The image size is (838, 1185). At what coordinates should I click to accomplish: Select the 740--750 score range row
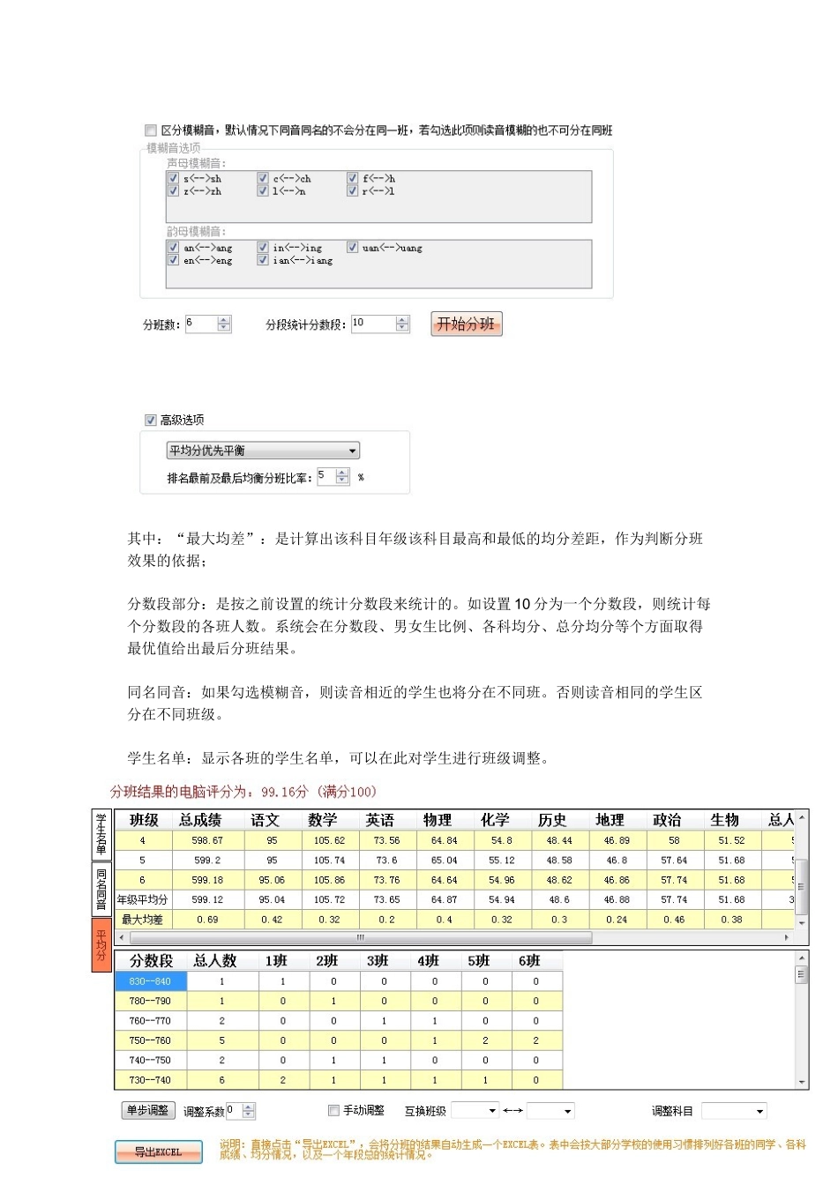pyautogui.click(x=339, y=1061)
